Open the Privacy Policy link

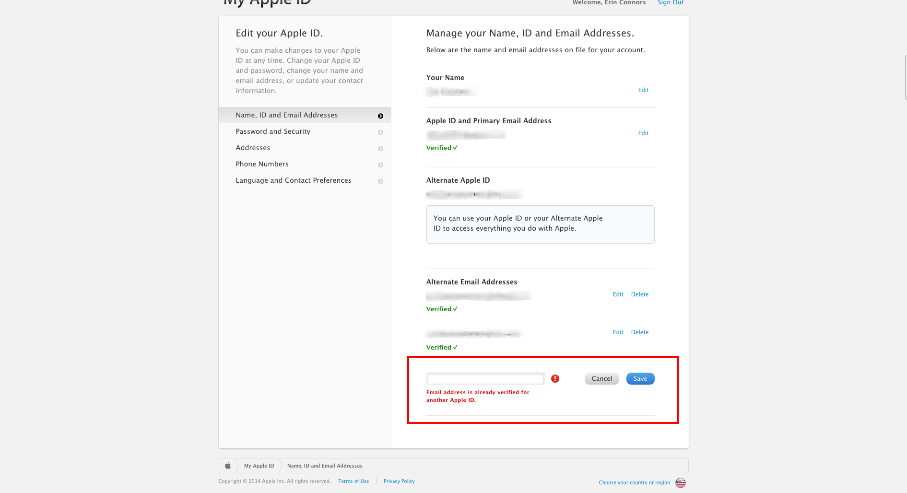coord(399,481)
